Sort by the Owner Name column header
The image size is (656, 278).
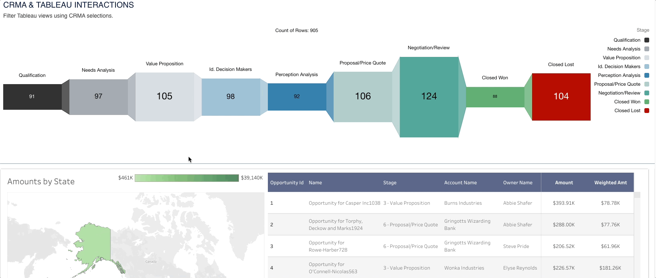[x=518, y=183]
